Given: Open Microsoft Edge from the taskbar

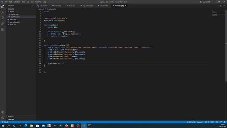Looking at the screenshot, I should (26, 126).
